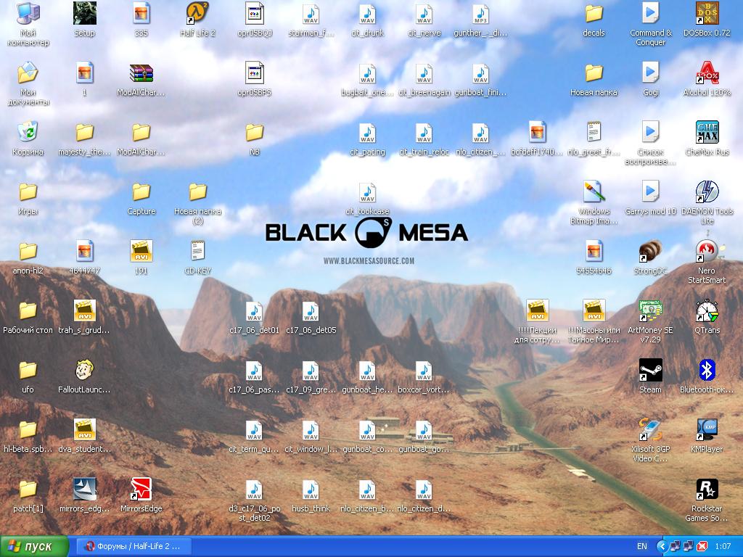
Task: Open the Garrys mod 10 video file
Action: coord(650,191)
